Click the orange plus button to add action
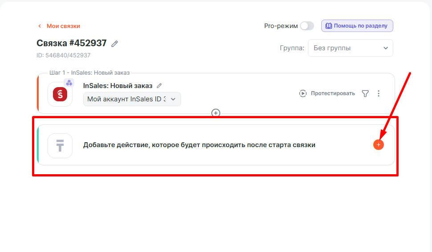Viewport: 432px width, 252px height. pos(378,145)
